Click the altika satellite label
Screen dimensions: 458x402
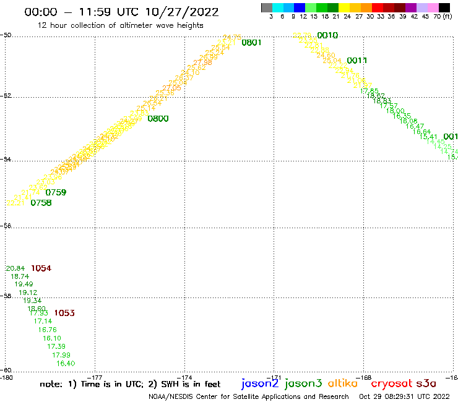(343, 383)
